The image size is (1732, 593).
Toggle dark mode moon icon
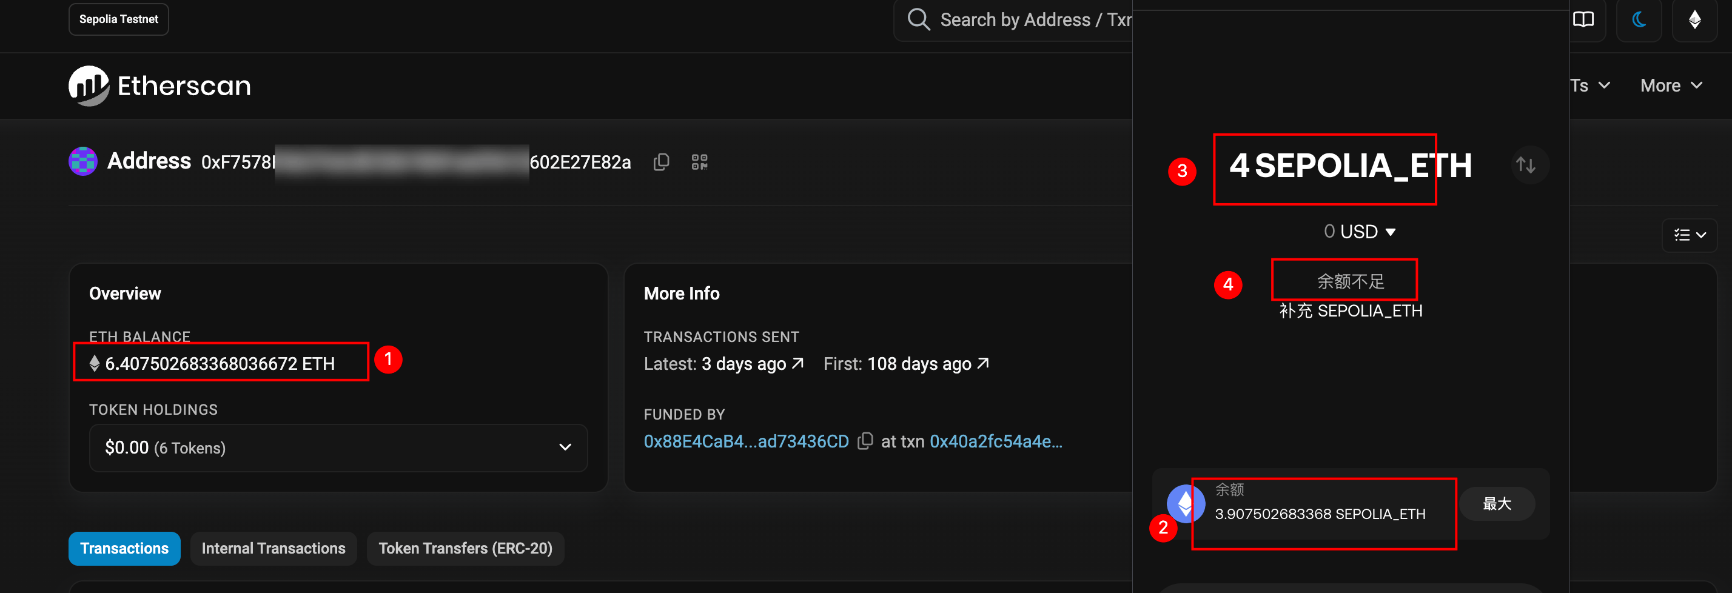tap(1639, 19)
